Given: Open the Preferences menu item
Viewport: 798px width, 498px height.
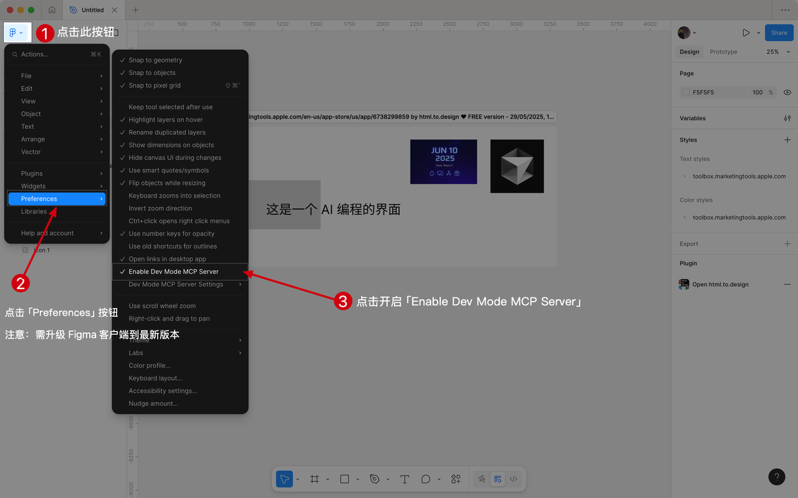Looking at the screenshot, I should [57, 199].
